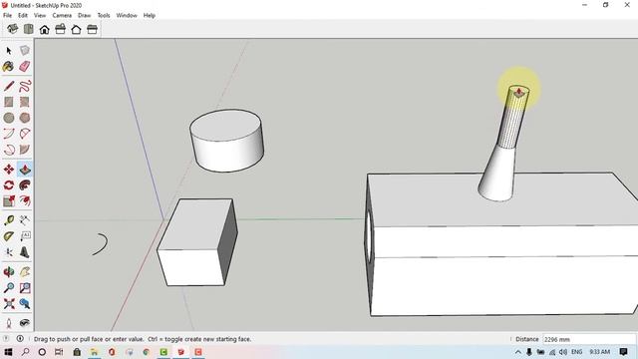The image size is (638, 359).
Task: Select the Tape Measure tool
Action: point(9,220)
